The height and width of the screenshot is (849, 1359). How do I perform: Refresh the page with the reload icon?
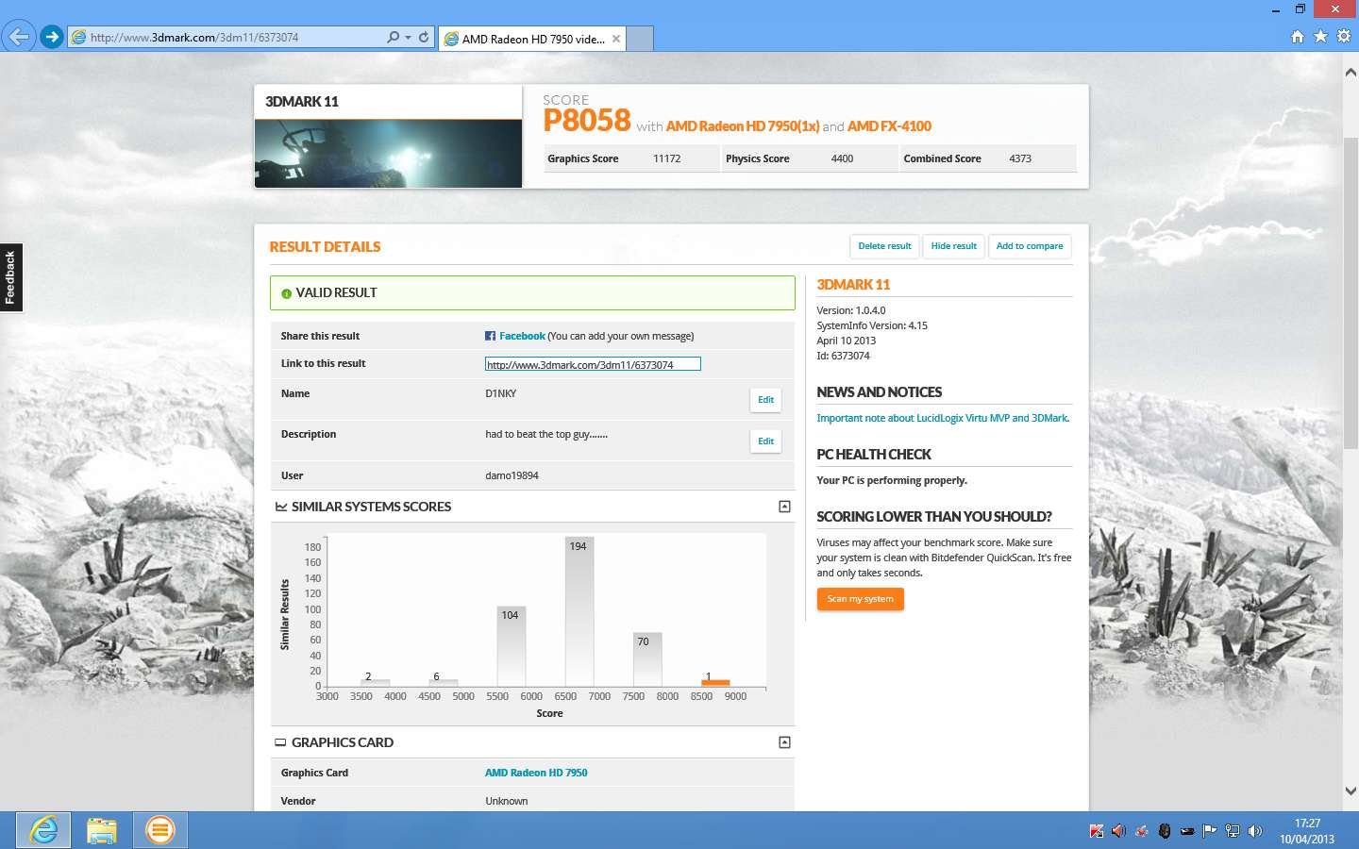click(424, 38)
